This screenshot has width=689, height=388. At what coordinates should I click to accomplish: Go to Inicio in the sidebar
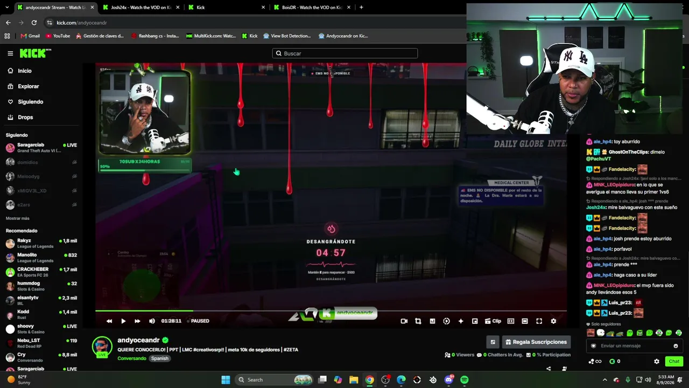(x=25, y=71)
